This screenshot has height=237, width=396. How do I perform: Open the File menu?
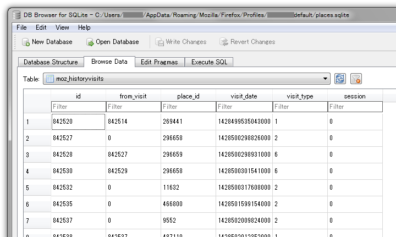pyautogui.click(x=21, y=27)
